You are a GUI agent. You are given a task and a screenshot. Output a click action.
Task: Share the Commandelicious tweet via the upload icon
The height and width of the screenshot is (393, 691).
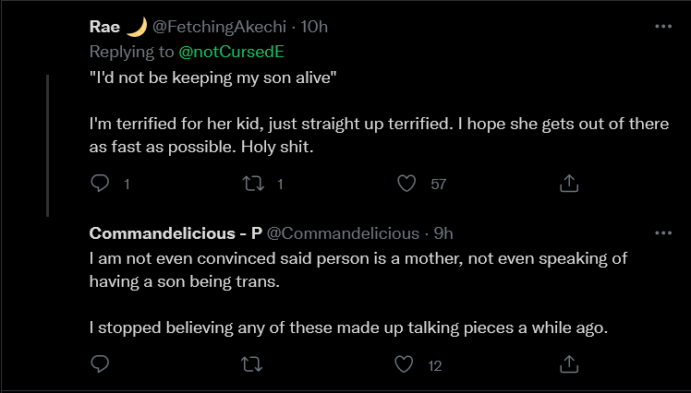coord(568,364)
